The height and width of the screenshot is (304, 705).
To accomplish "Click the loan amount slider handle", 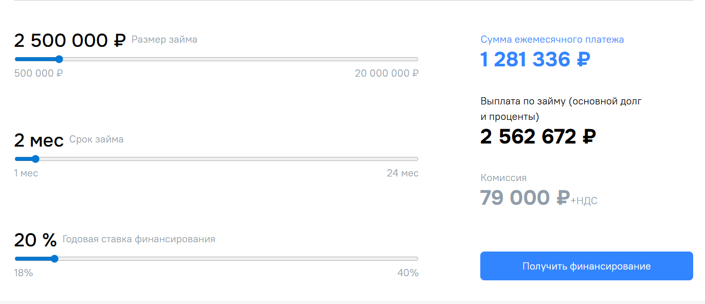I will (x=59, y=59).
